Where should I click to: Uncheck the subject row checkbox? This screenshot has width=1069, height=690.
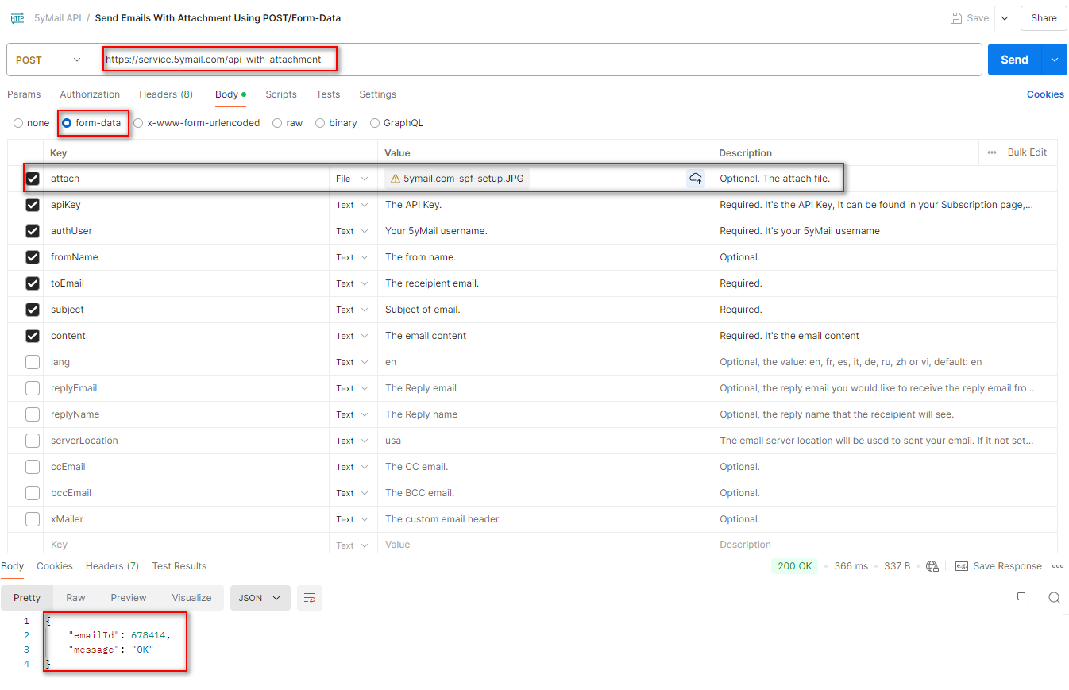pyautogui.click(x=33, y=310)
